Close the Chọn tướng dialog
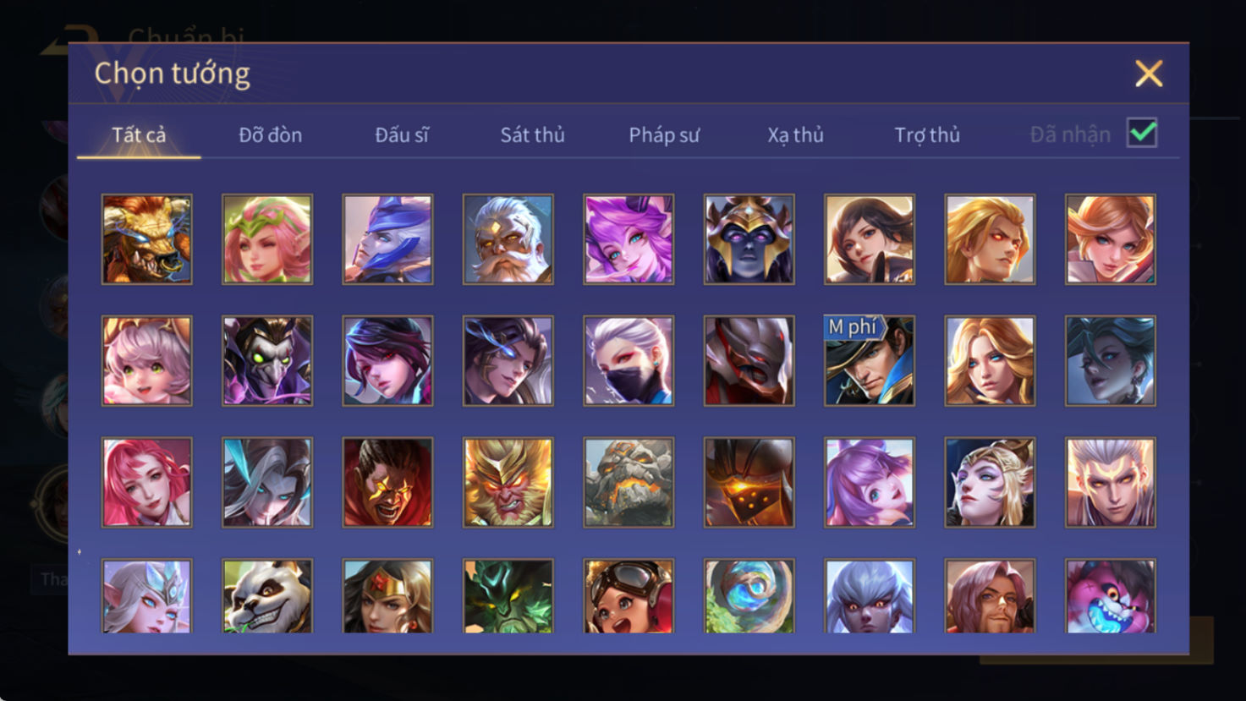The width and height of the screenshot is (1246, 701). coord(1149,74)
